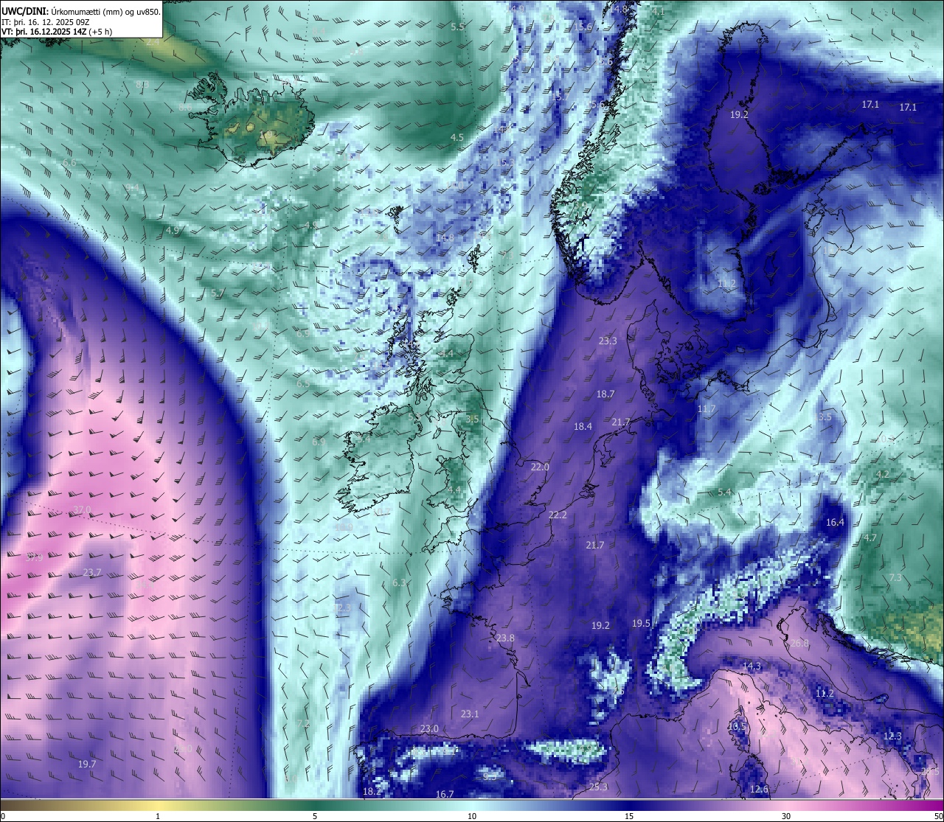This screenshot has width=944, height=822.
Task: Click the 30 label on the color scale
Action: tap(786, 816)
